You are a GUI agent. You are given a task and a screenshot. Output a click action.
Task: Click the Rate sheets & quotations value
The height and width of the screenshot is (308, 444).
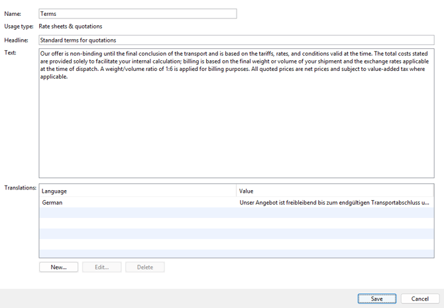70,26
